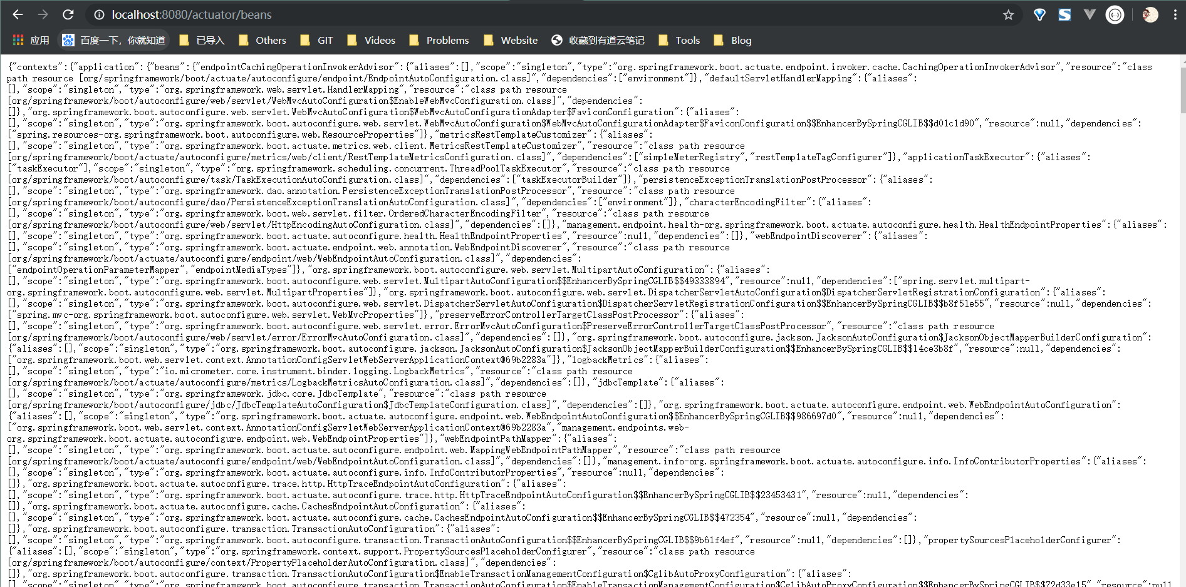
Task: Open the blue shield extension icon
Action: pos(1039,14)
